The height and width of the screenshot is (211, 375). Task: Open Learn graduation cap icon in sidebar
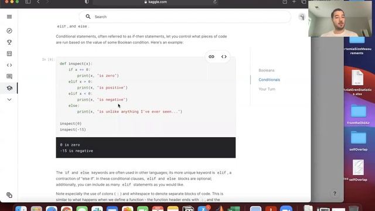pos(9,88)
